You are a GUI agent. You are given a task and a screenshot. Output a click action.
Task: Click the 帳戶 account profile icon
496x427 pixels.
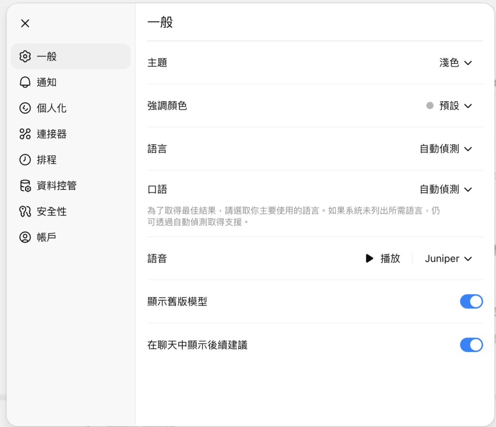click(x=25, y=237)
